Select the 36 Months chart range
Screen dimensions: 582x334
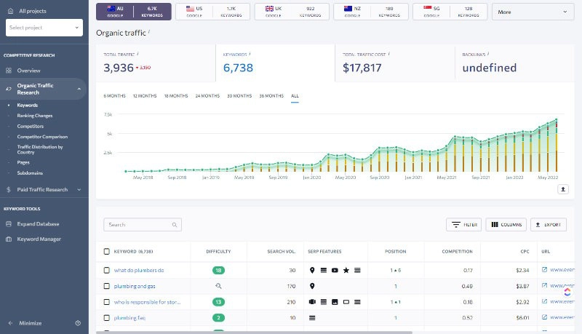pos(271,96)
